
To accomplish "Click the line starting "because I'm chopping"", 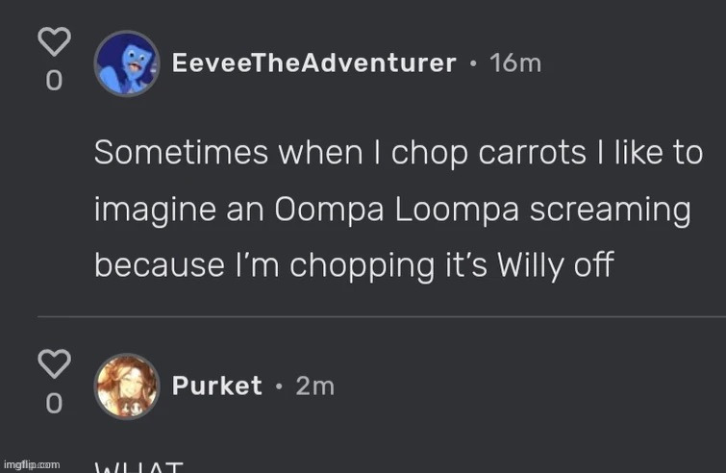I will coord(354,266).
